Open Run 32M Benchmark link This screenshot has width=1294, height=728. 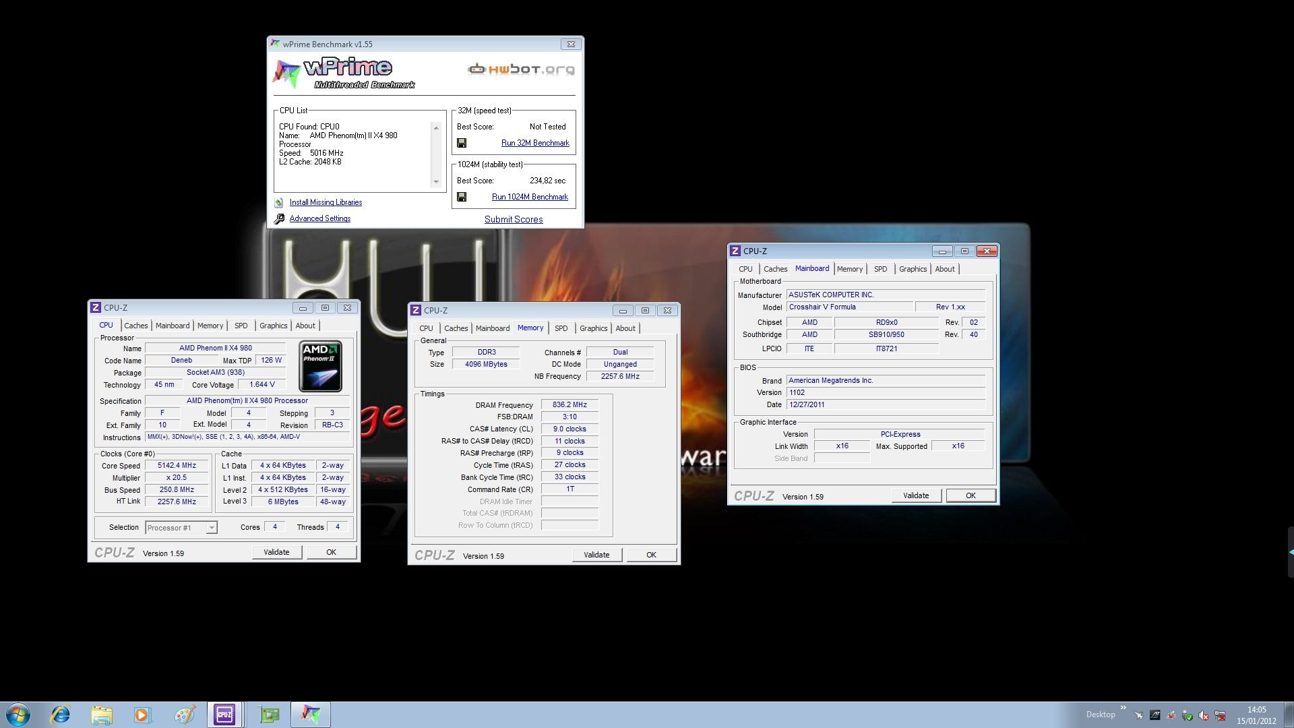pos(535,143)
